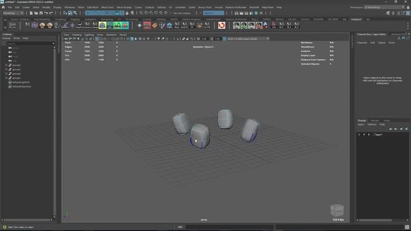Click the viewport exposure value field
The width and height of the screenshot is (411, 231).
[x=204, y=38]
